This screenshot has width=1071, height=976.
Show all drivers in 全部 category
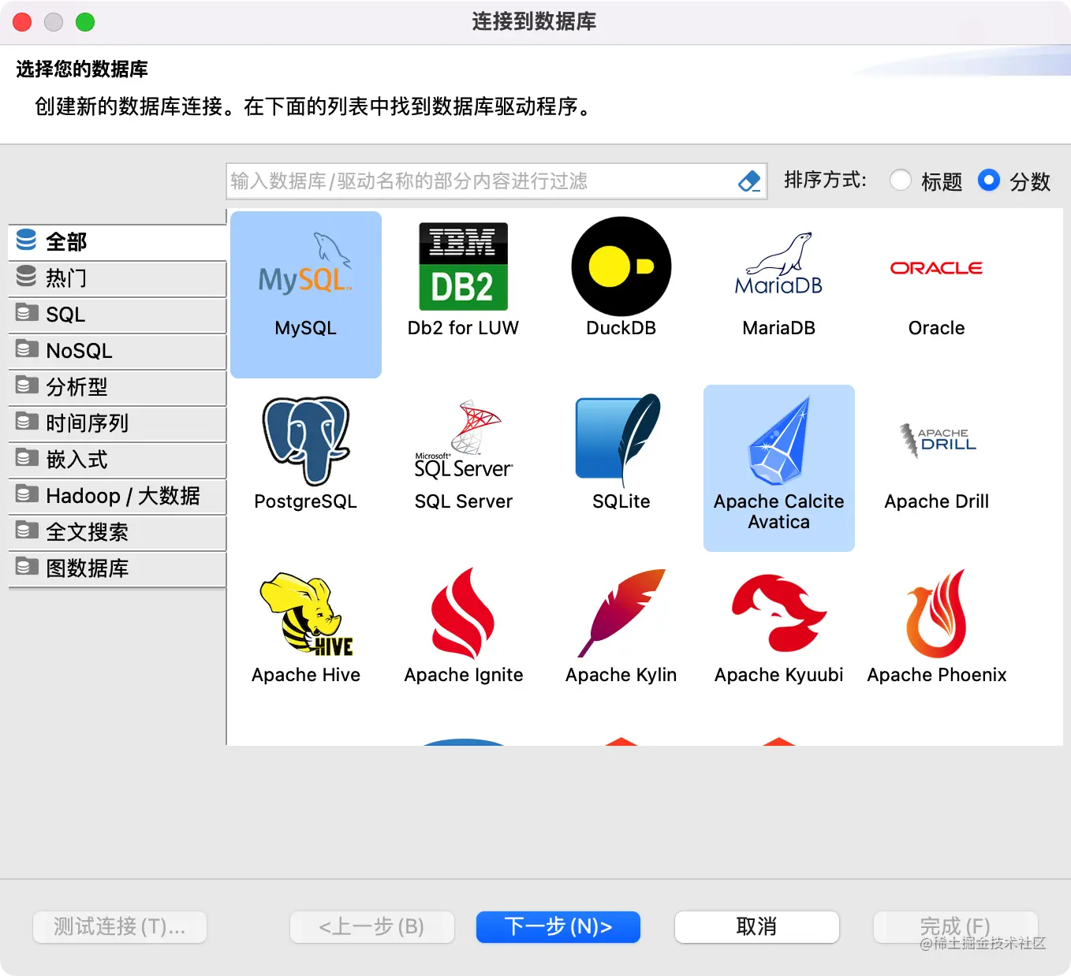(118, 241)
